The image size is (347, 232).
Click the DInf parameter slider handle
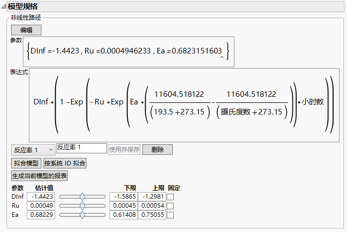point(82,197)
